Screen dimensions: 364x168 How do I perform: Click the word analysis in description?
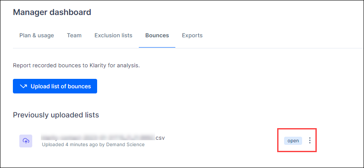coord(132,66)
